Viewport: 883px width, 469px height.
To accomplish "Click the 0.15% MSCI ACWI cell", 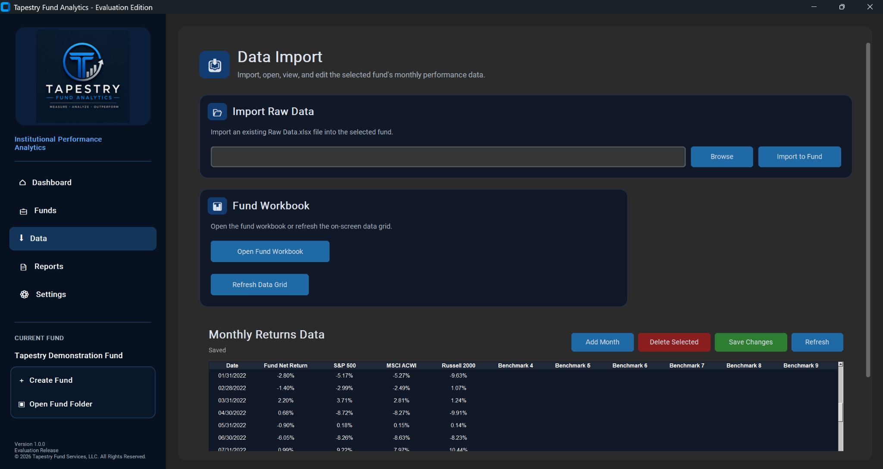I will pos(401,425).
